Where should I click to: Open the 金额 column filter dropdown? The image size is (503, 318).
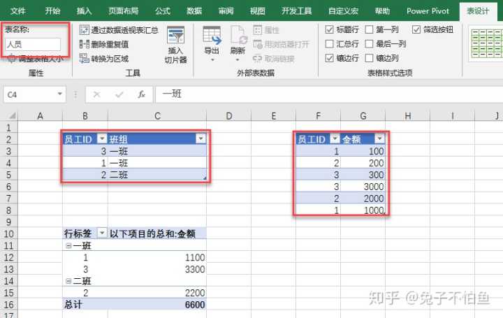tap(380, 139)
